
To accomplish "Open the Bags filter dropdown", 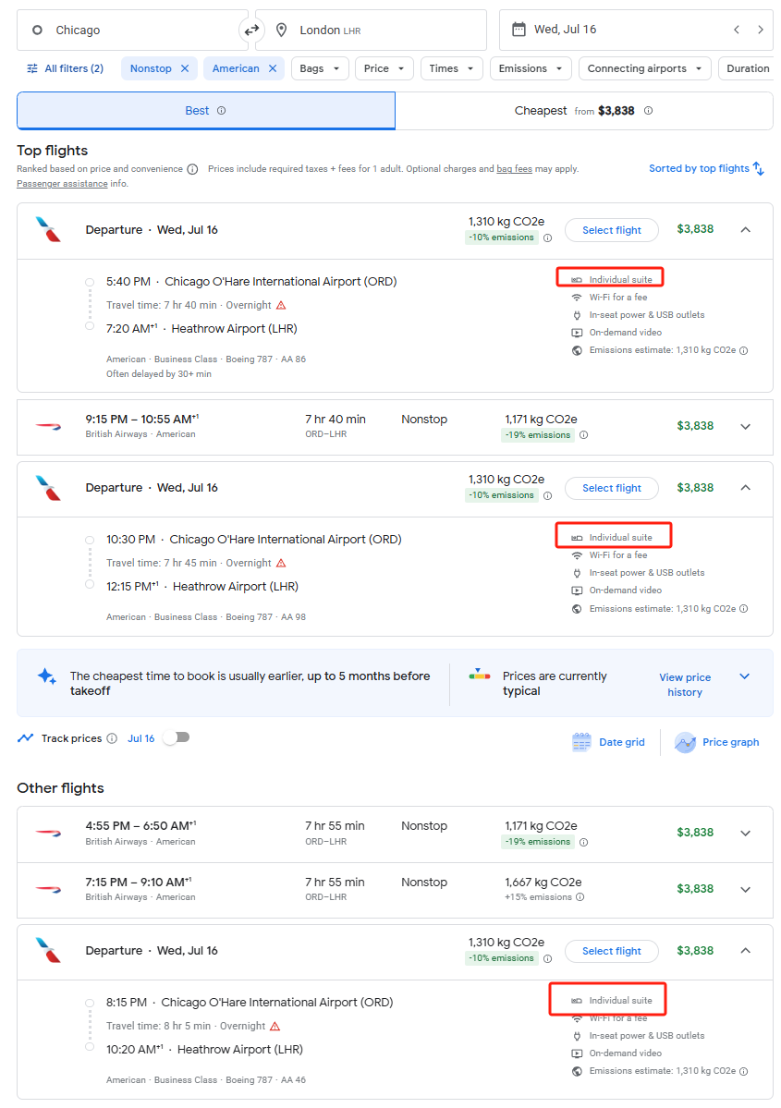I will coord(320,68).
